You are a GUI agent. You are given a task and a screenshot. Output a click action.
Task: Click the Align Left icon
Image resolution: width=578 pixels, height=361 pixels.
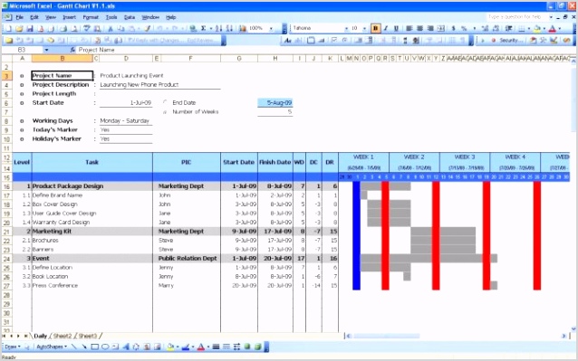point(409,28)
